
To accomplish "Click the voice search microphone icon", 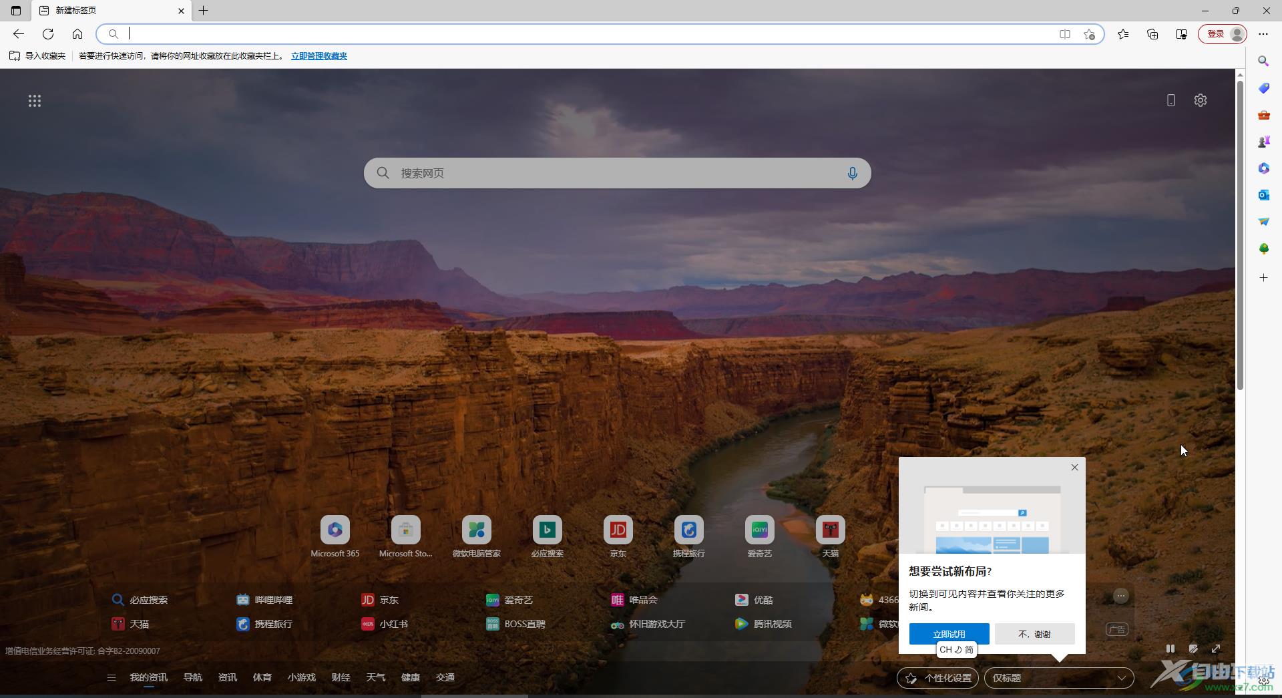I will pyautogui.click(x=852, y=174).
